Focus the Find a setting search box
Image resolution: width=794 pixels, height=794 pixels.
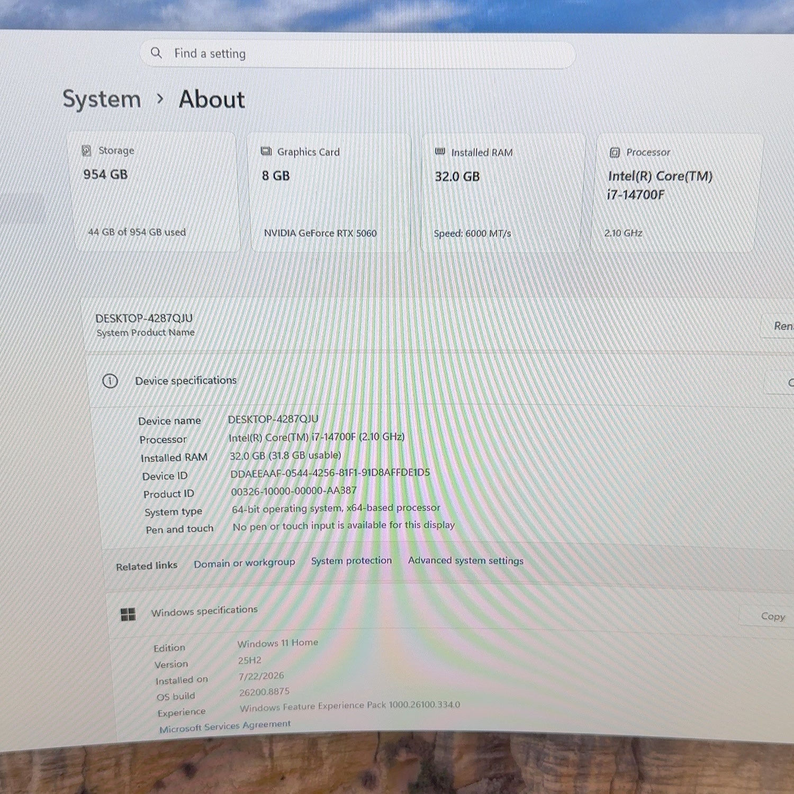pyautogui.click(x=358, y=54)
